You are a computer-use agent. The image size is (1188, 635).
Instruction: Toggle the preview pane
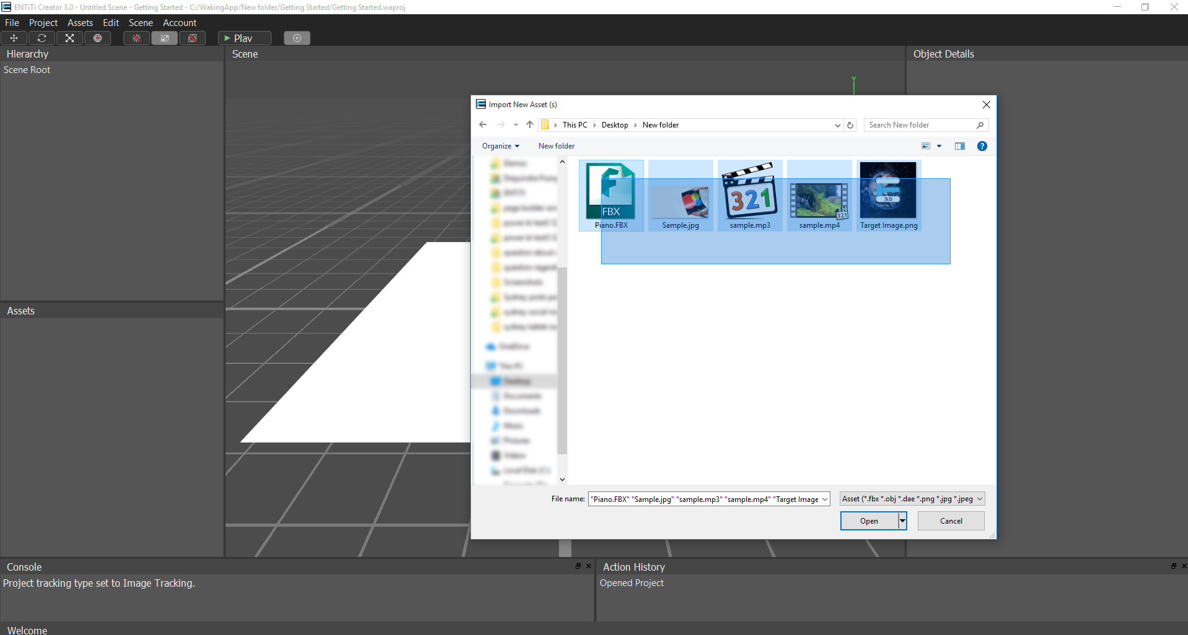tap(960, 146)
